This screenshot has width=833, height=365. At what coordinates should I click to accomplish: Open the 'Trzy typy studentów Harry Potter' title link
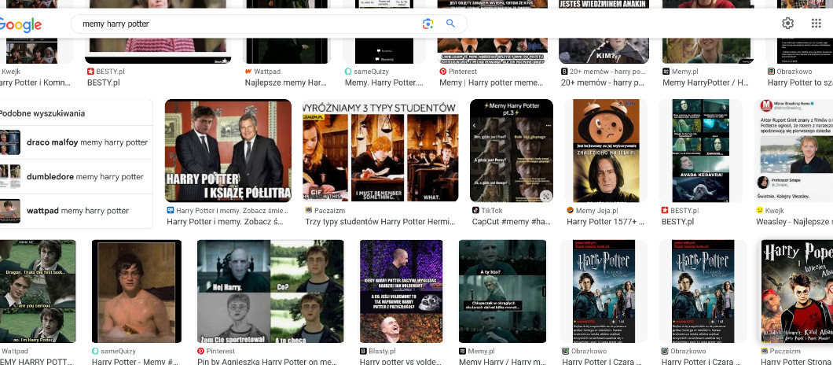coord(380,222)
